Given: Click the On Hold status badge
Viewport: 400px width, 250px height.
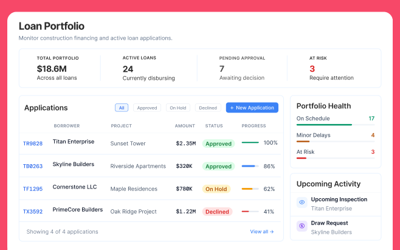Looking at the screenshot, I should point(216,189).
